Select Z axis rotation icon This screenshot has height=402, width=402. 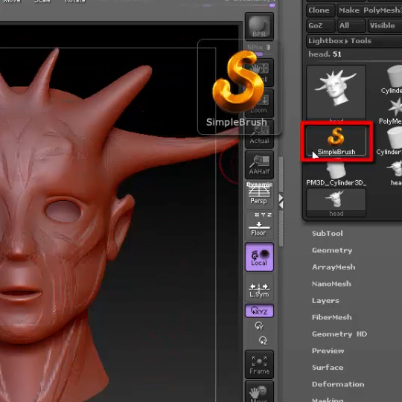click(x=263, y=340)
